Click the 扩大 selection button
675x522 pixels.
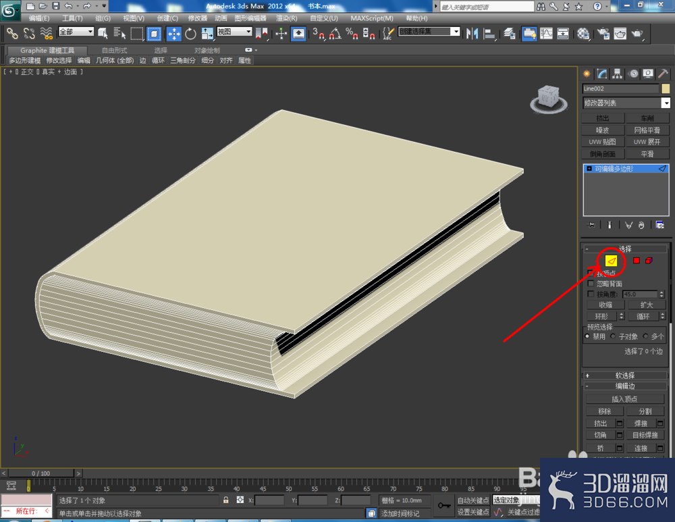tap(647, 305)
